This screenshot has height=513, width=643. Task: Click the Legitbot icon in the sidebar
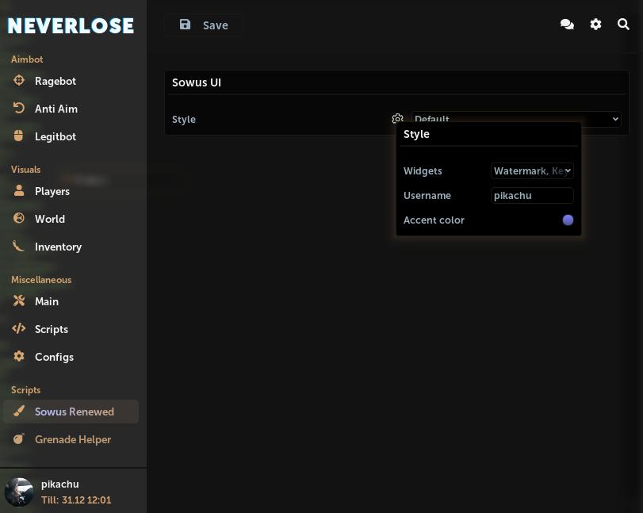coord(19,136)
